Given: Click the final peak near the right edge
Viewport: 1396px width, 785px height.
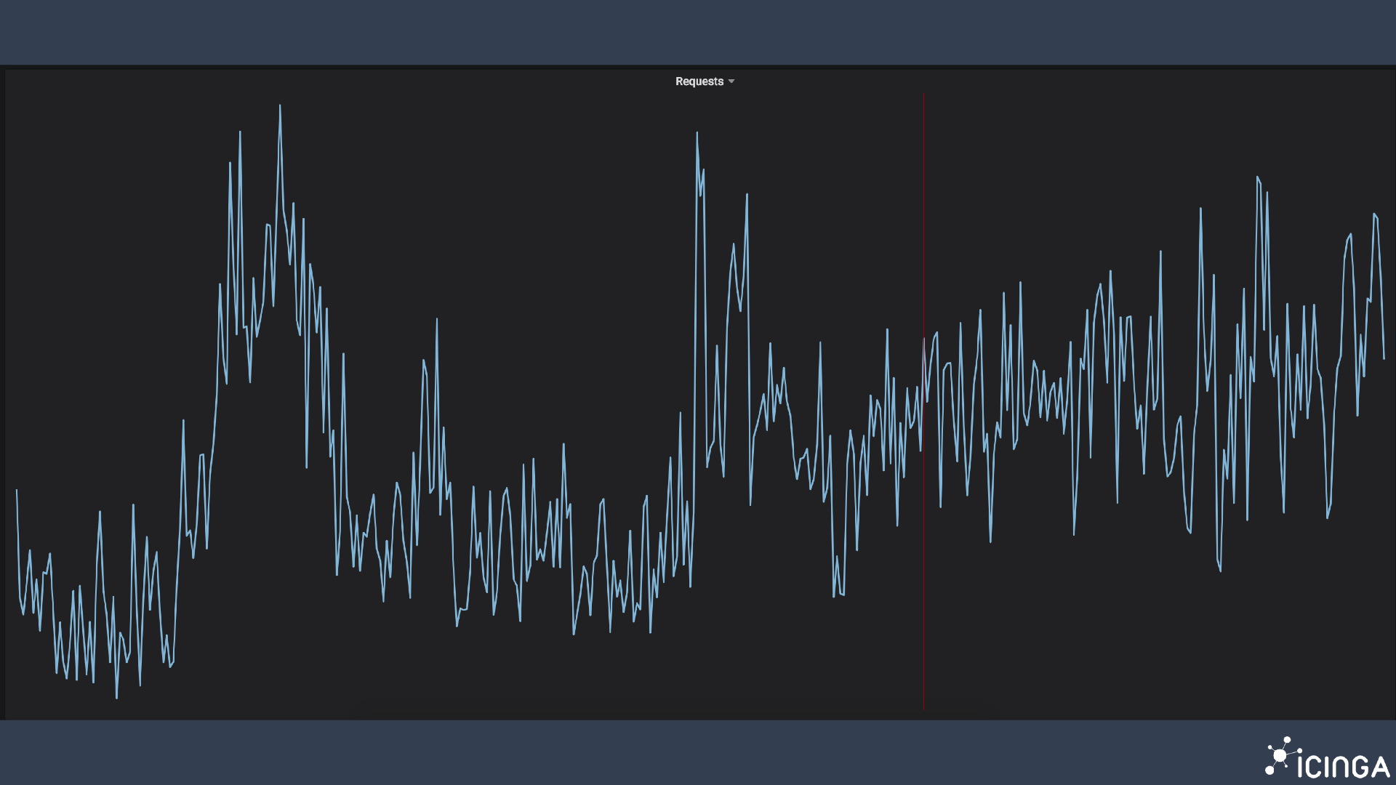Looking at the screenshot, I should [1374, 214].
